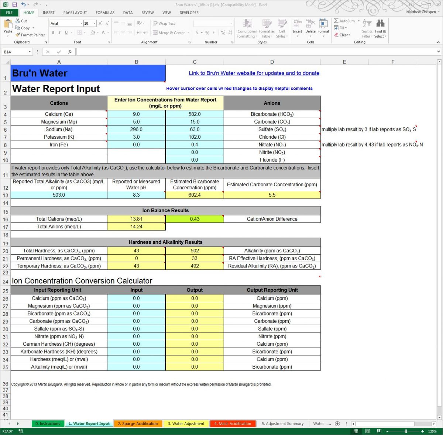Switch to the FORMULAS ribbon tab

(105, 13)
